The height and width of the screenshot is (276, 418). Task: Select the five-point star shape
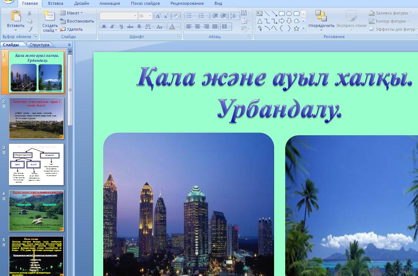pyautogui.click(x=296, y=29)
